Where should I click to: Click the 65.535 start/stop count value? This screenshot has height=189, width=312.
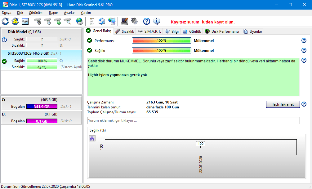tap(152, 112)
